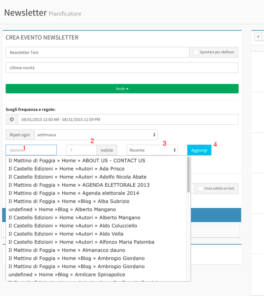
Task: Select 'undefined » Home »Blog » Amilcare Spinapolice'
Action: tap(96, 274)
